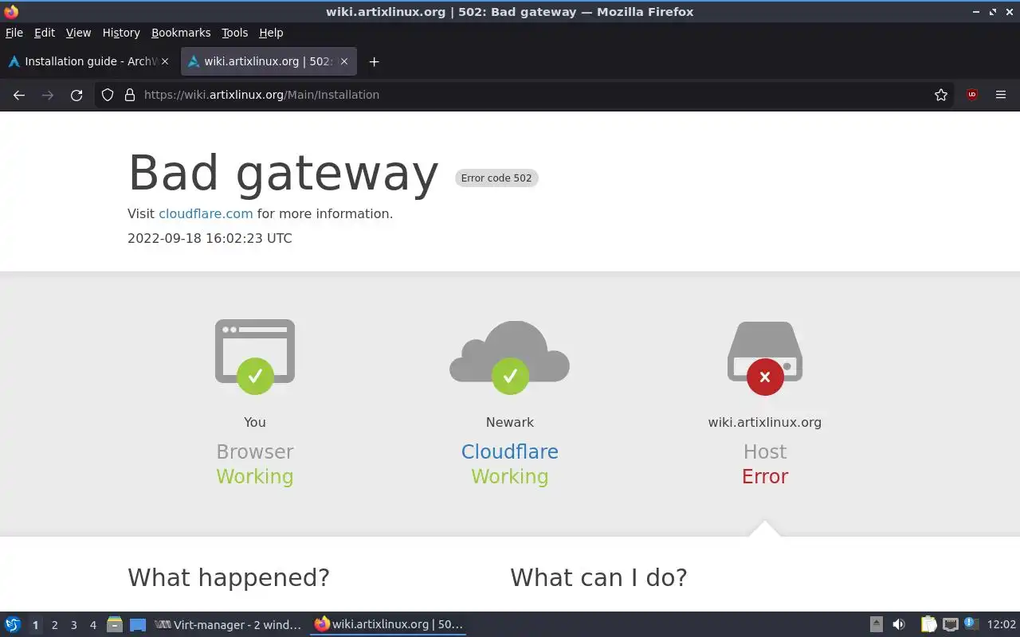Open the Bookmarks menu
1020x637 pixels.
(181, 33)
